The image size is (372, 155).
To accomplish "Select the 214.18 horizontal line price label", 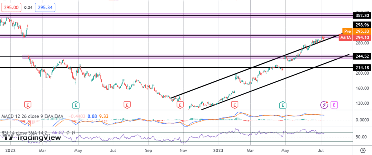I will pyautogui.click(x=362, y=68).
